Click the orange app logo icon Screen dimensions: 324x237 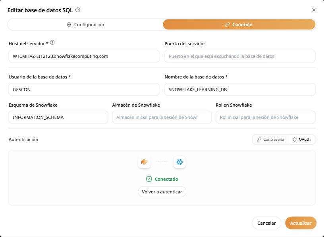144,162
